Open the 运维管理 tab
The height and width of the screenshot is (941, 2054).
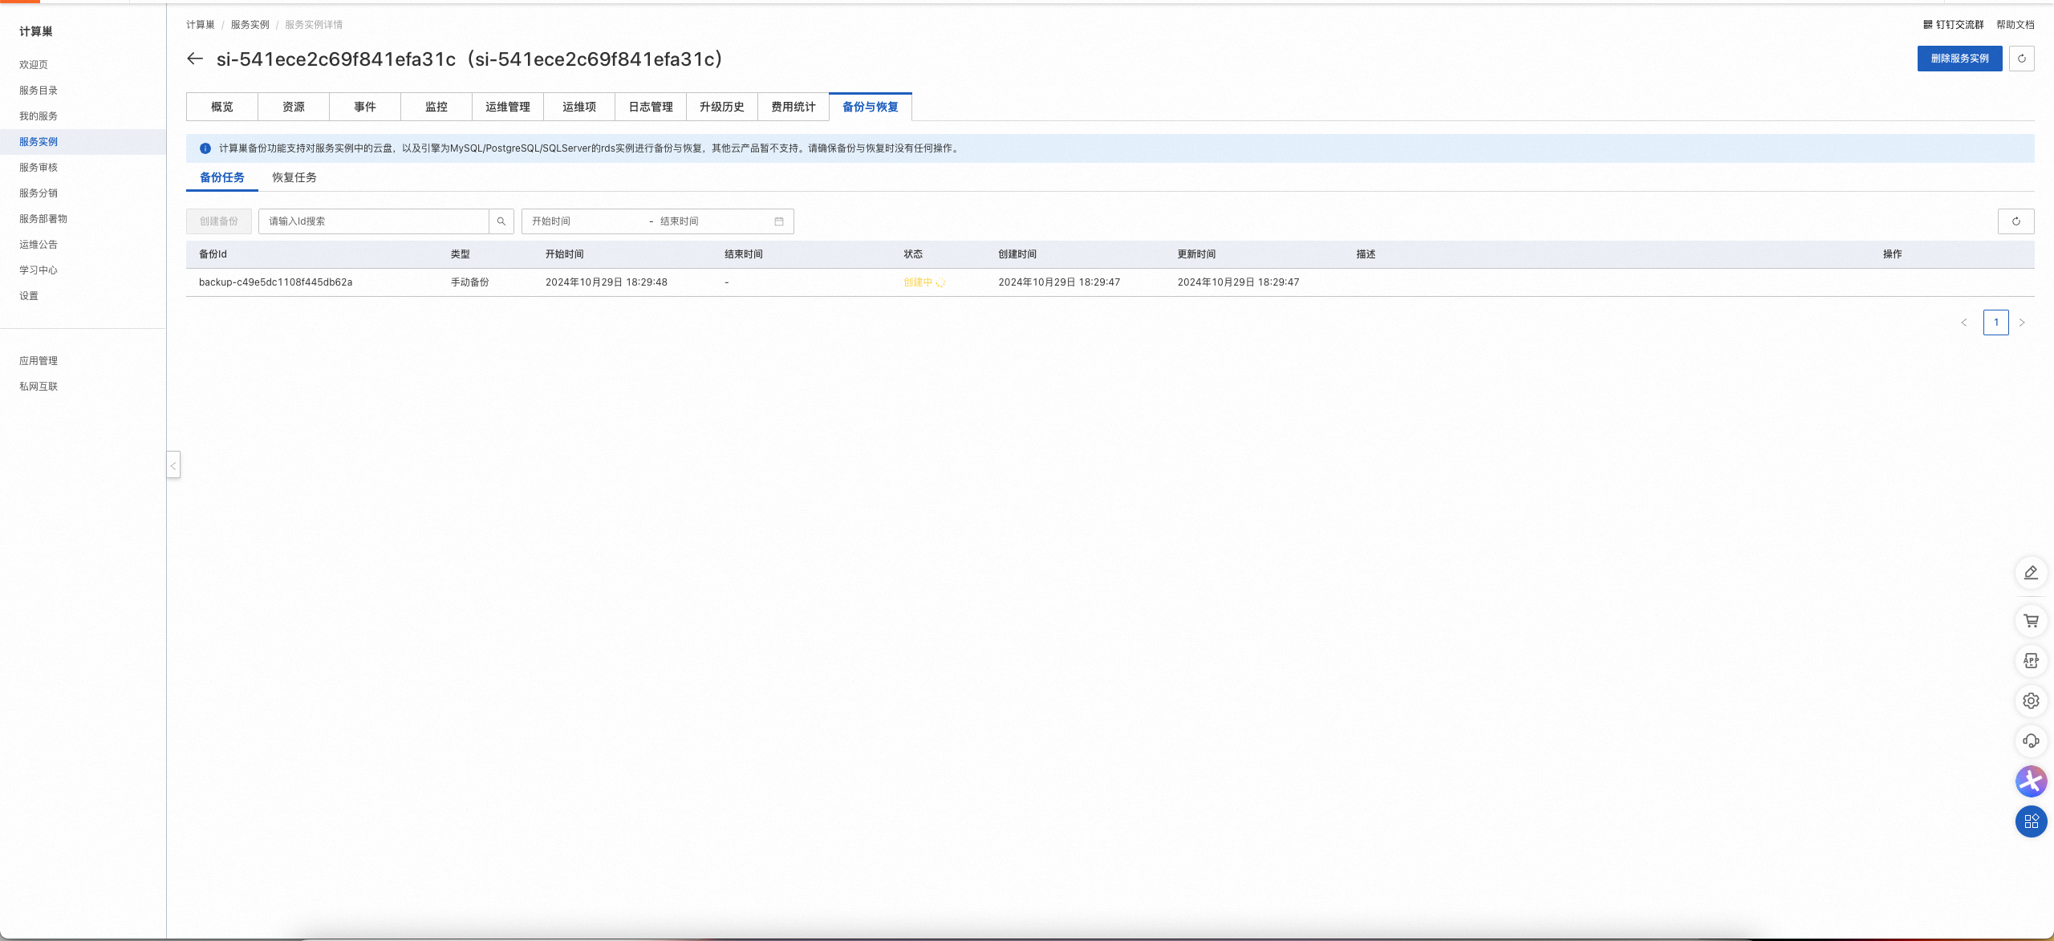coord(507,107)
